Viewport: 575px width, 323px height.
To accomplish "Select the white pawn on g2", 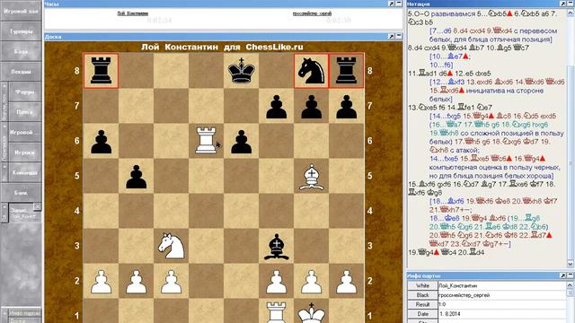I will [312, 281].
